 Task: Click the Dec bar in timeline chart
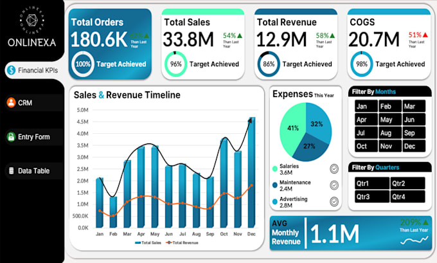pyautogui.click(x=251, y=172)
